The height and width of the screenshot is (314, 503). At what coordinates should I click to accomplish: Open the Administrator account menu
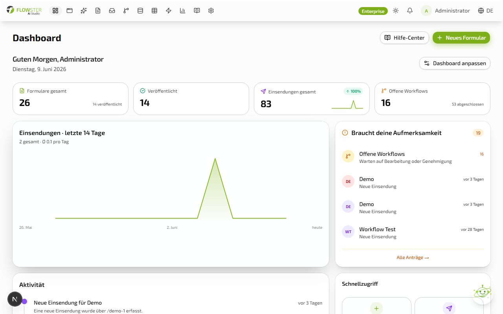[446, 11]
